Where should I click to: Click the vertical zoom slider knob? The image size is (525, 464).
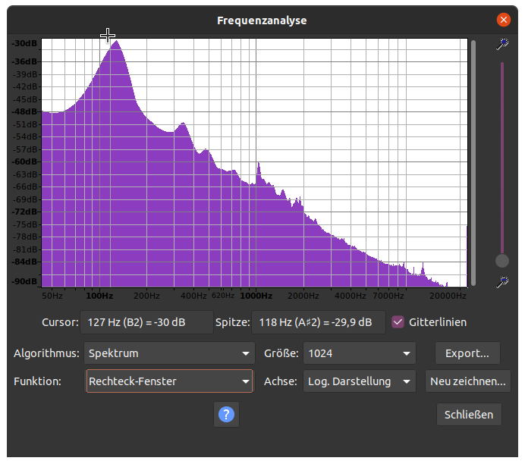tap(502, 261)
